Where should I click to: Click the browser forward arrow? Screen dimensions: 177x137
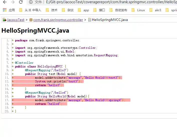point(13,2)
